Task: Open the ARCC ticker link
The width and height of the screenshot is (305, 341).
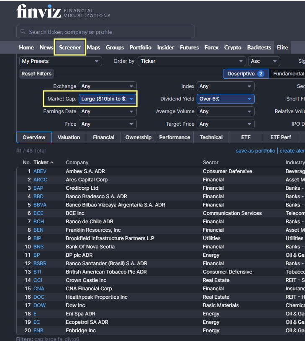Action: 41,180
